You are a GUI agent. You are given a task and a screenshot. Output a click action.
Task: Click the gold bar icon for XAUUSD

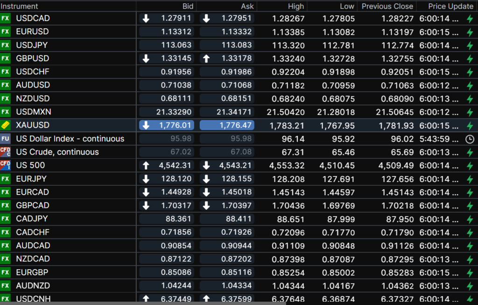click(6, 125)
